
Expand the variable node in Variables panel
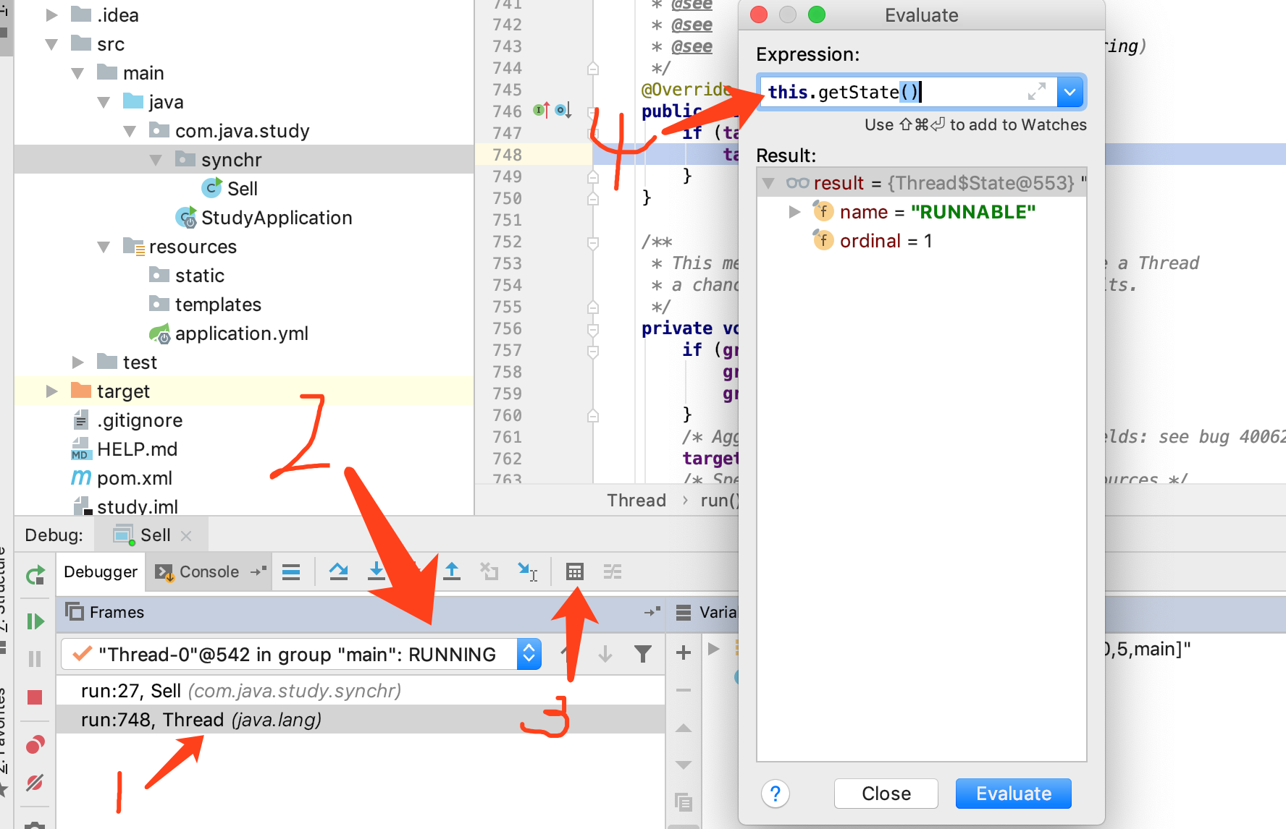tap(713, 648)
